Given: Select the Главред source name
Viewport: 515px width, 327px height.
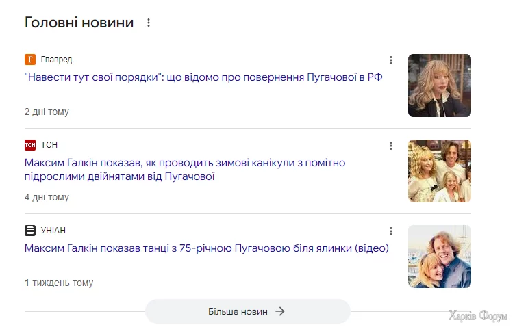Looking at the screenshot, I should 56,60.
